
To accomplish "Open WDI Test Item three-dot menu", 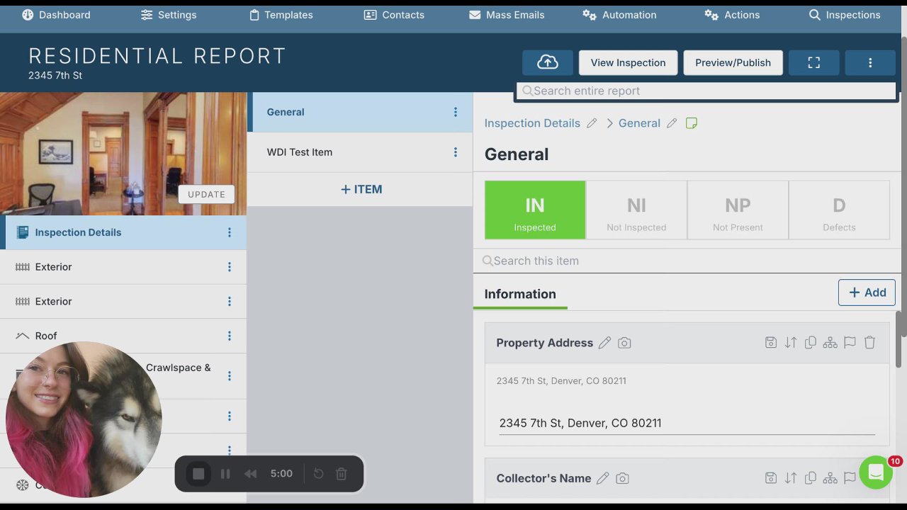I will click(456, 152).
